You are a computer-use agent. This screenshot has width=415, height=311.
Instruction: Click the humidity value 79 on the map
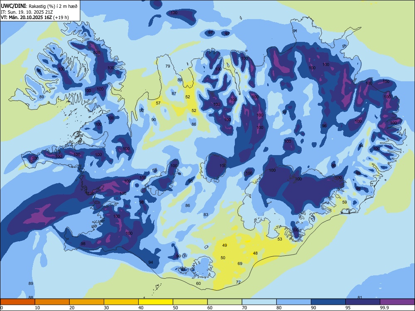click(168, 66)
